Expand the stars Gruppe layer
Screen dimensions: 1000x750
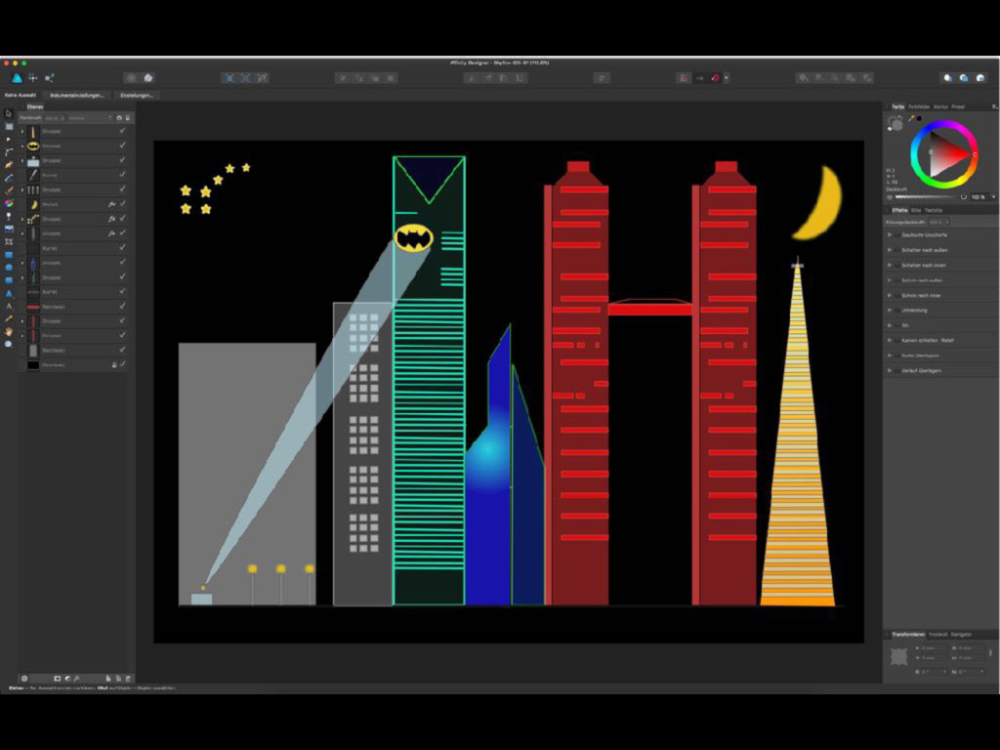(x=22, y=219)
